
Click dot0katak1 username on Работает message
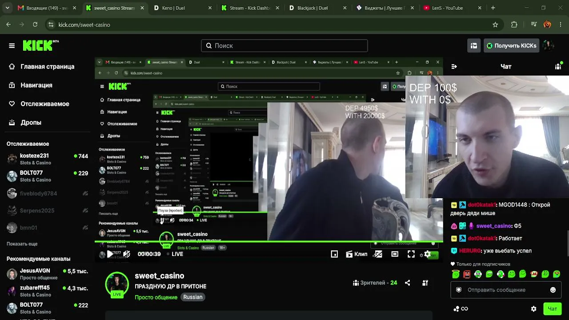point(482,239)
